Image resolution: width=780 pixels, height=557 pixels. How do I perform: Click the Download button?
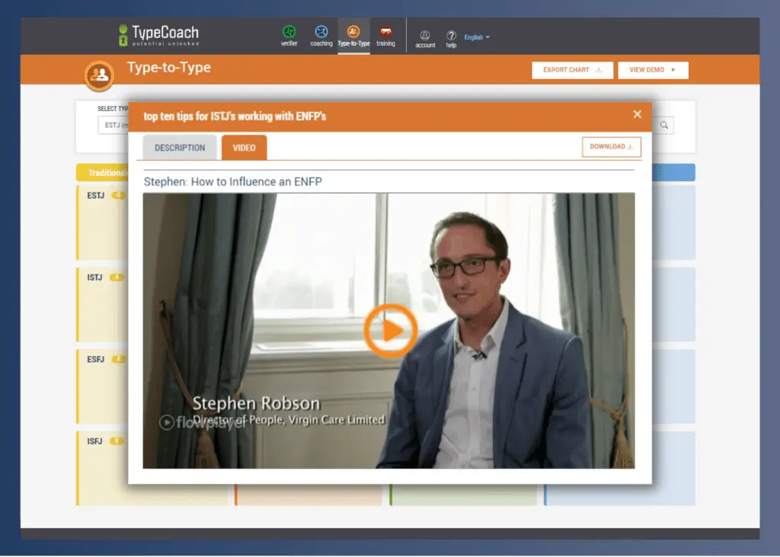click(611, 147)
